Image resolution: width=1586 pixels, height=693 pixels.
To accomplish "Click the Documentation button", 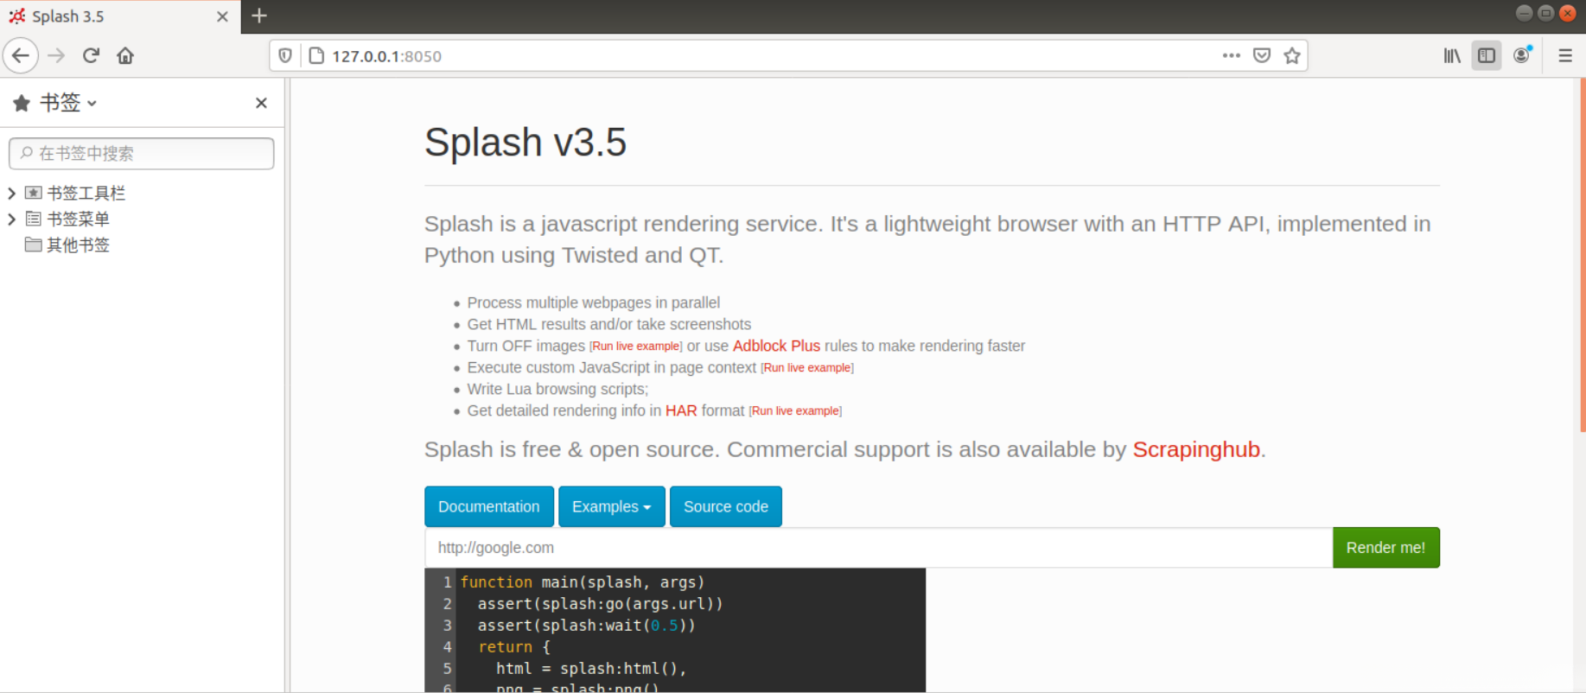I will [x=488, y=506].
